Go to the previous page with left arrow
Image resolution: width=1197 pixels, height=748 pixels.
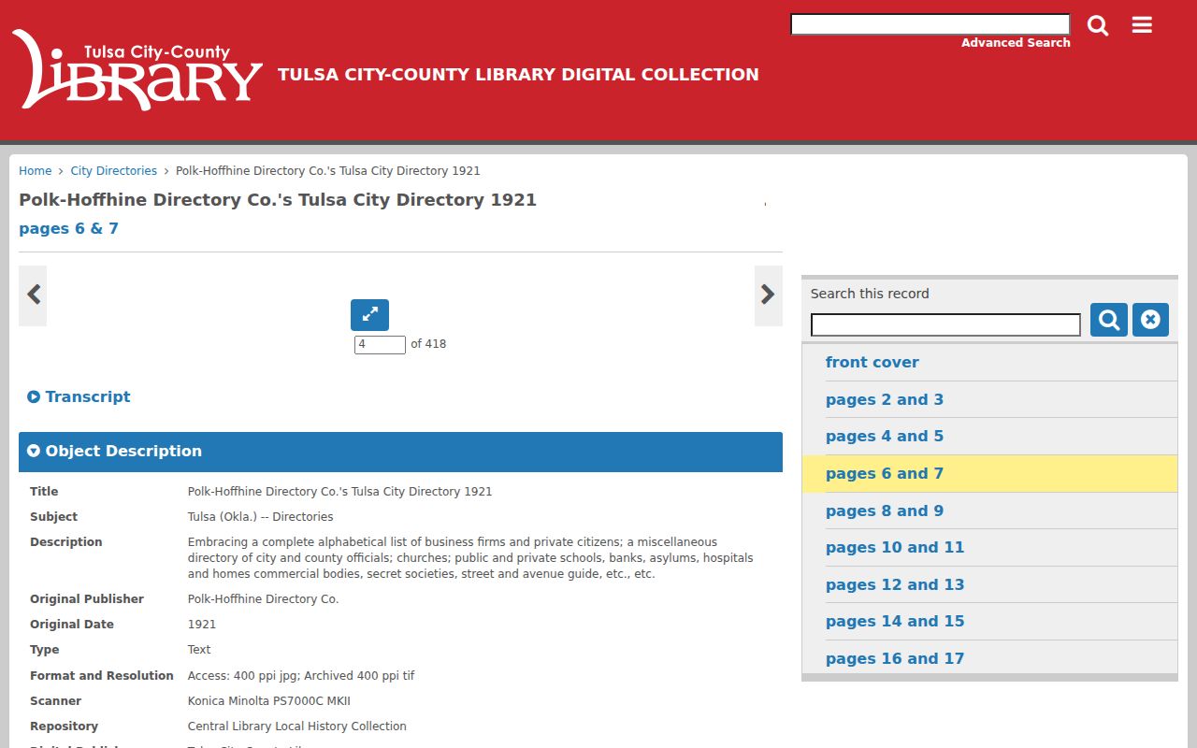(x=33, y=295)
